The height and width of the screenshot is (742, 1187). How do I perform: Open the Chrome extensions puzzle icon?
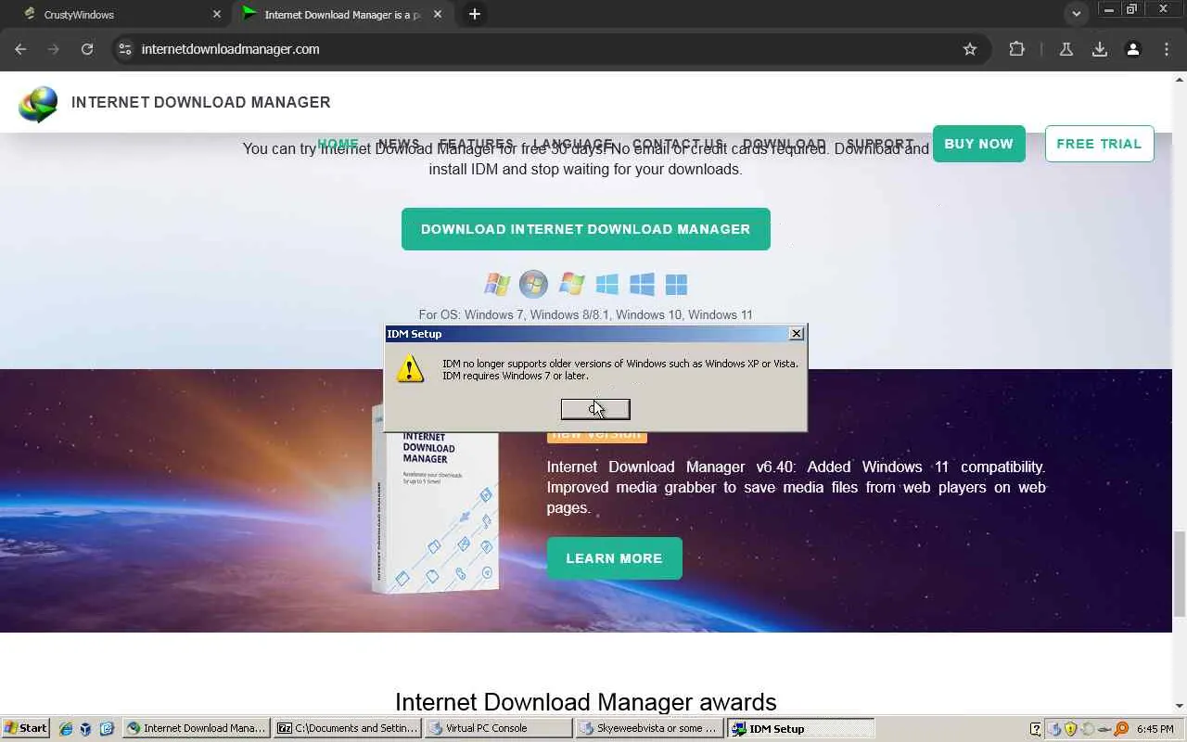point(1016,49)
